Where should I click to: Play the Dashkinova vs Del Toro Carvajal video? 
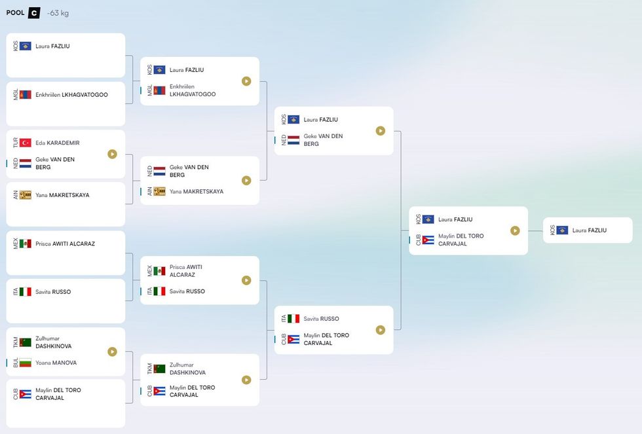tap(246, 380)
